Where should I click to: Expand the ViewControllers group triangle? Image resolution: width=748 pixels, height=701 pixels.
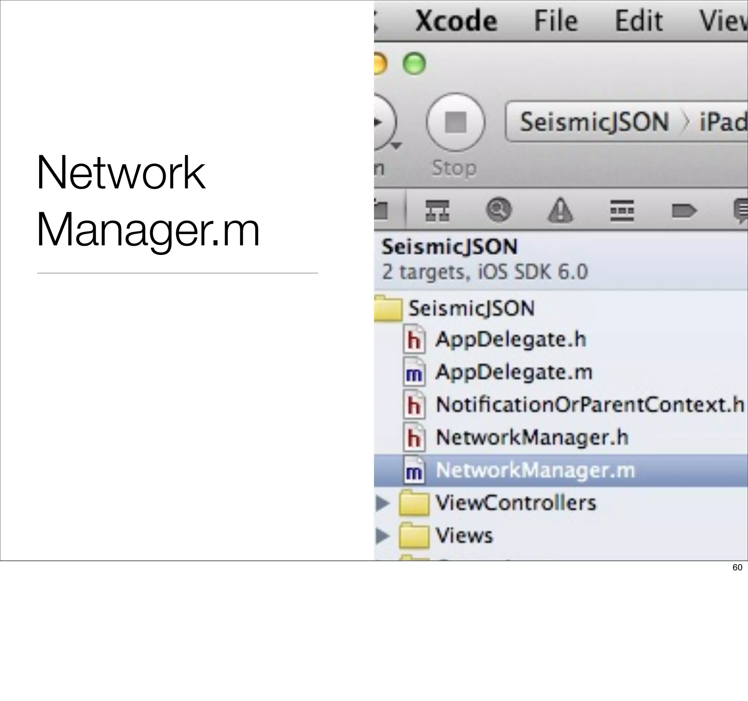383,503
